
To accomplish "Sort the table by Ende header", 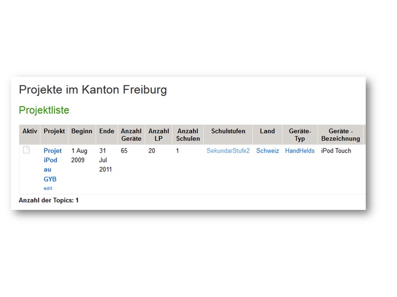I will click(107, 131).
